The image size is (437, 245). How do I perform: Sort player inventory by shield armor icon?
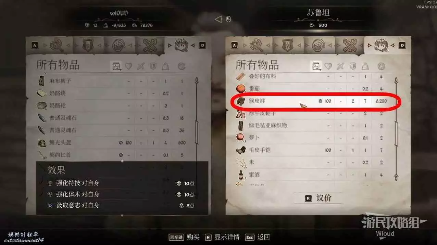click(x=153, y=66)
